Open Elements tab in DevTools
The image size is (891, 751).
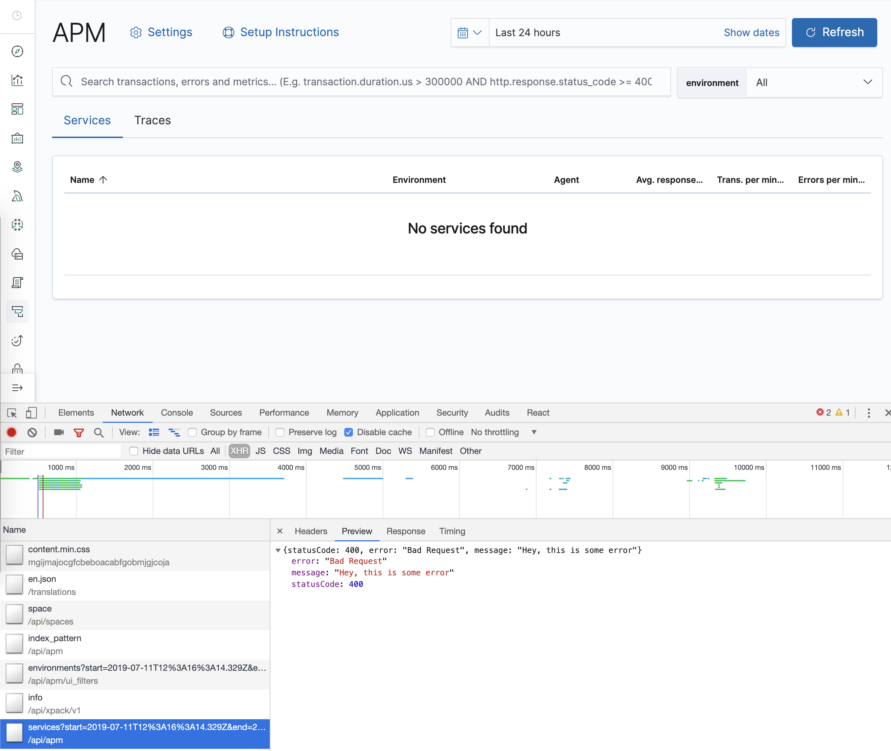(76, 412)
